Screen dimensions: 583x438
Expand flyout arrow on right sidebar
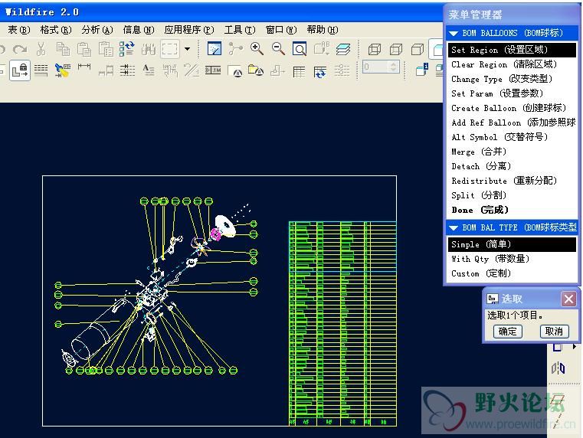[x=575, y=346]
